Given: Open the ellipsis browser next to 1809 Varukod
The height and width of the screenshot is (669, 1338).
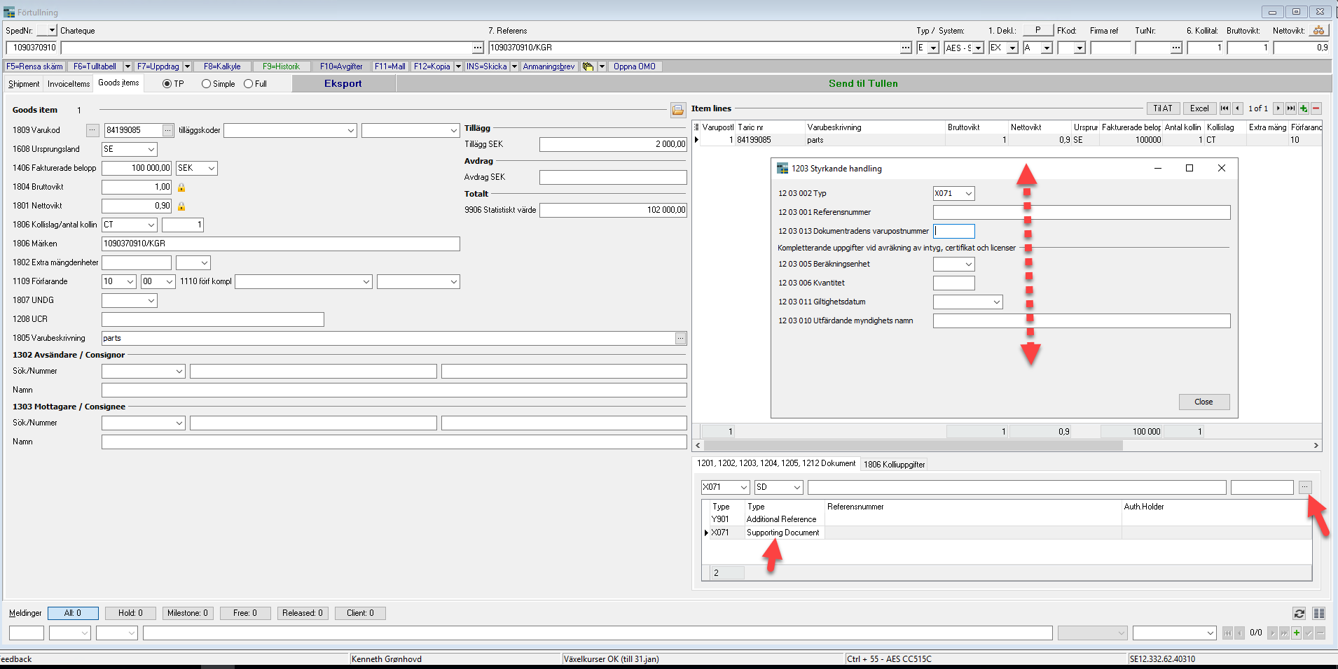Looking at the screenshot, I should (93, 130).
